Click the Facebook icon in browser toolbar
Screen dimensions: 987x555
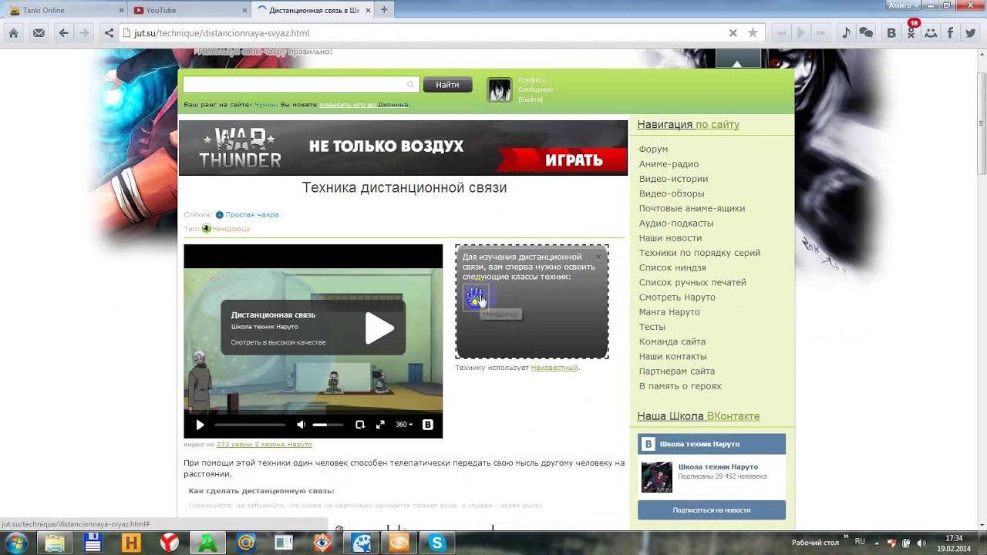coord(950,33)
